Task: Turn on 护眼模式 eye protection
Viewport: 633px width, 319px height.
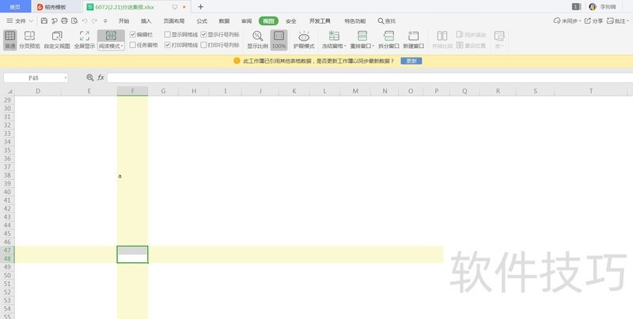Action: (304, 39)
